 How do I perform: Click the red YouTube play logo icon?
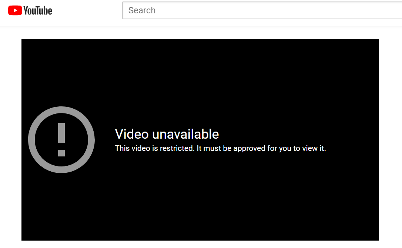(x=15, y=10)
